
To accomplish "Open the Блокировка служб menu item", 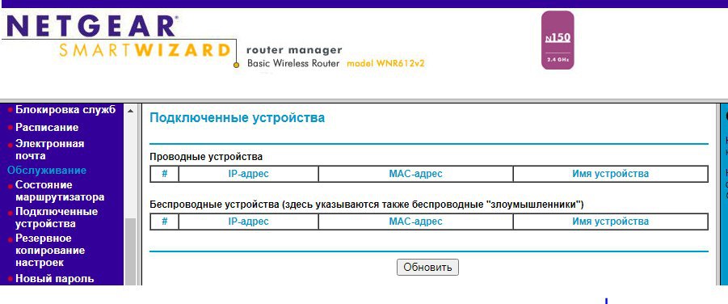I will point(65,110).
